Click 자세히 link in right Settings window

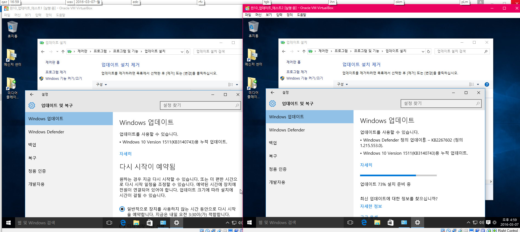coord(366,165)
